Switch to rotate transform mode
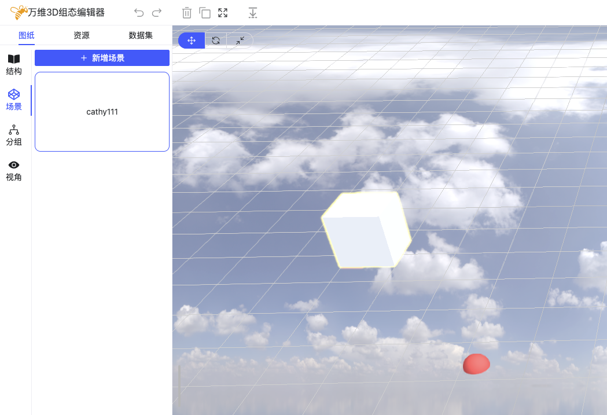Viewport: 607px width, 415px height. tap(216, 41)
